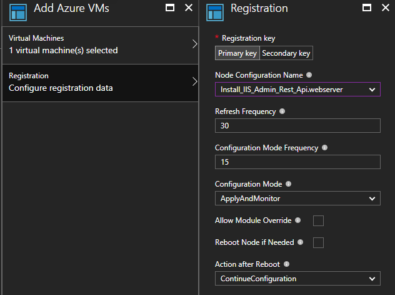Select the Primary key option

click(237, 53)
